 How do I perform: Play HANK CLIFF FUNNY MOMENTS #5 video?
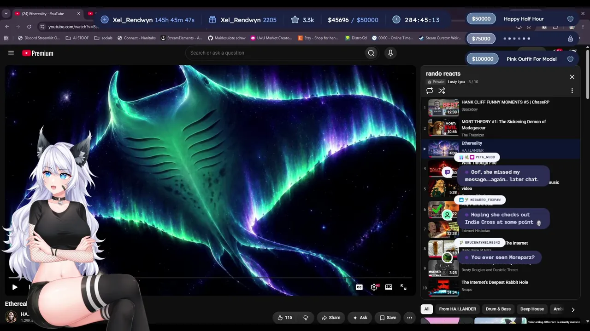pyautogui.click(x=505, y=102)
